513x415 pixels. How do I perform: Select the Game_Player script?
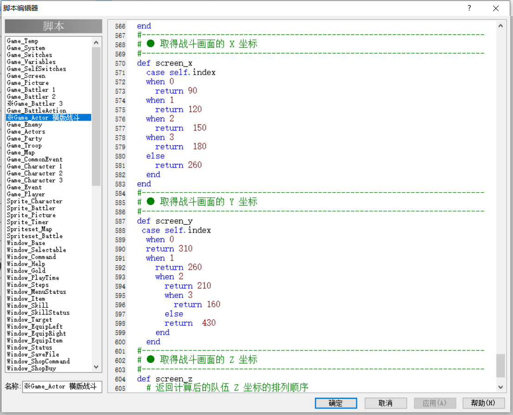(26, 194)
